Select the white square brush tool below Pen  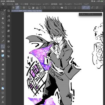(3, 51)
